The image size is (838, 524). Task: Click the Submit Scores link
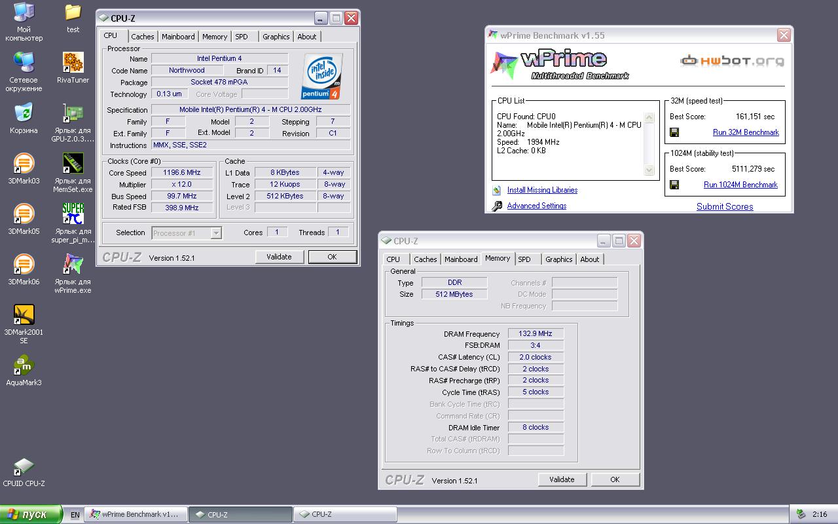point(725,206)
